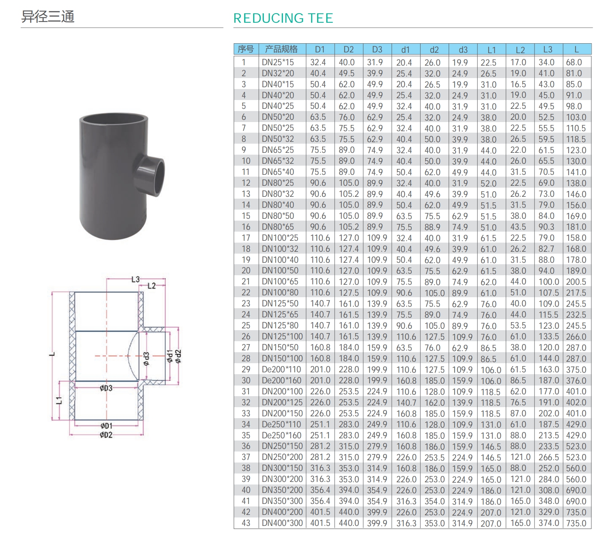Click the tee cross-section dimension drawing

115,357
